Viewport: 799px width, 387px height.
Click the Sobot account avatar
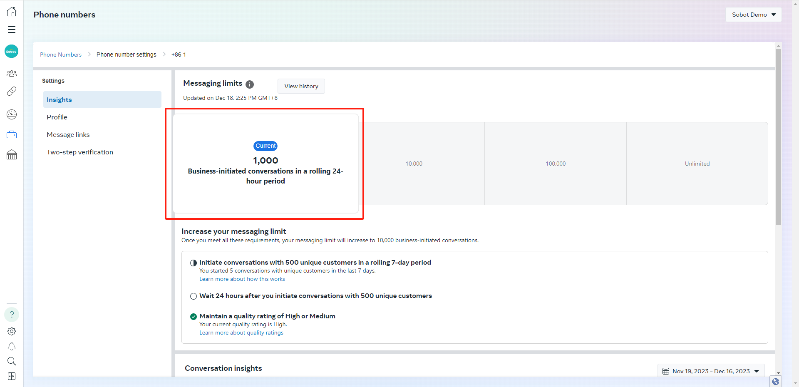(x=12, y=52)
